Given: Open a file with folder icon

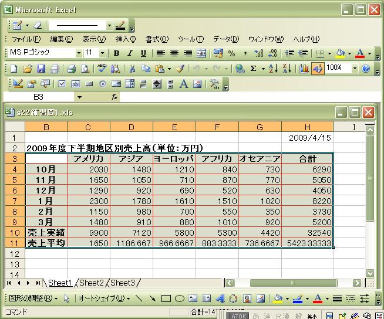Looking at the screenshot, I should [x=28, y=69].
